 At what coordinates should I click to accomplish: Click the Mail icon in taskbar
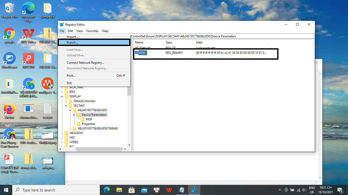pyautogui.click(x=144, y=190)
